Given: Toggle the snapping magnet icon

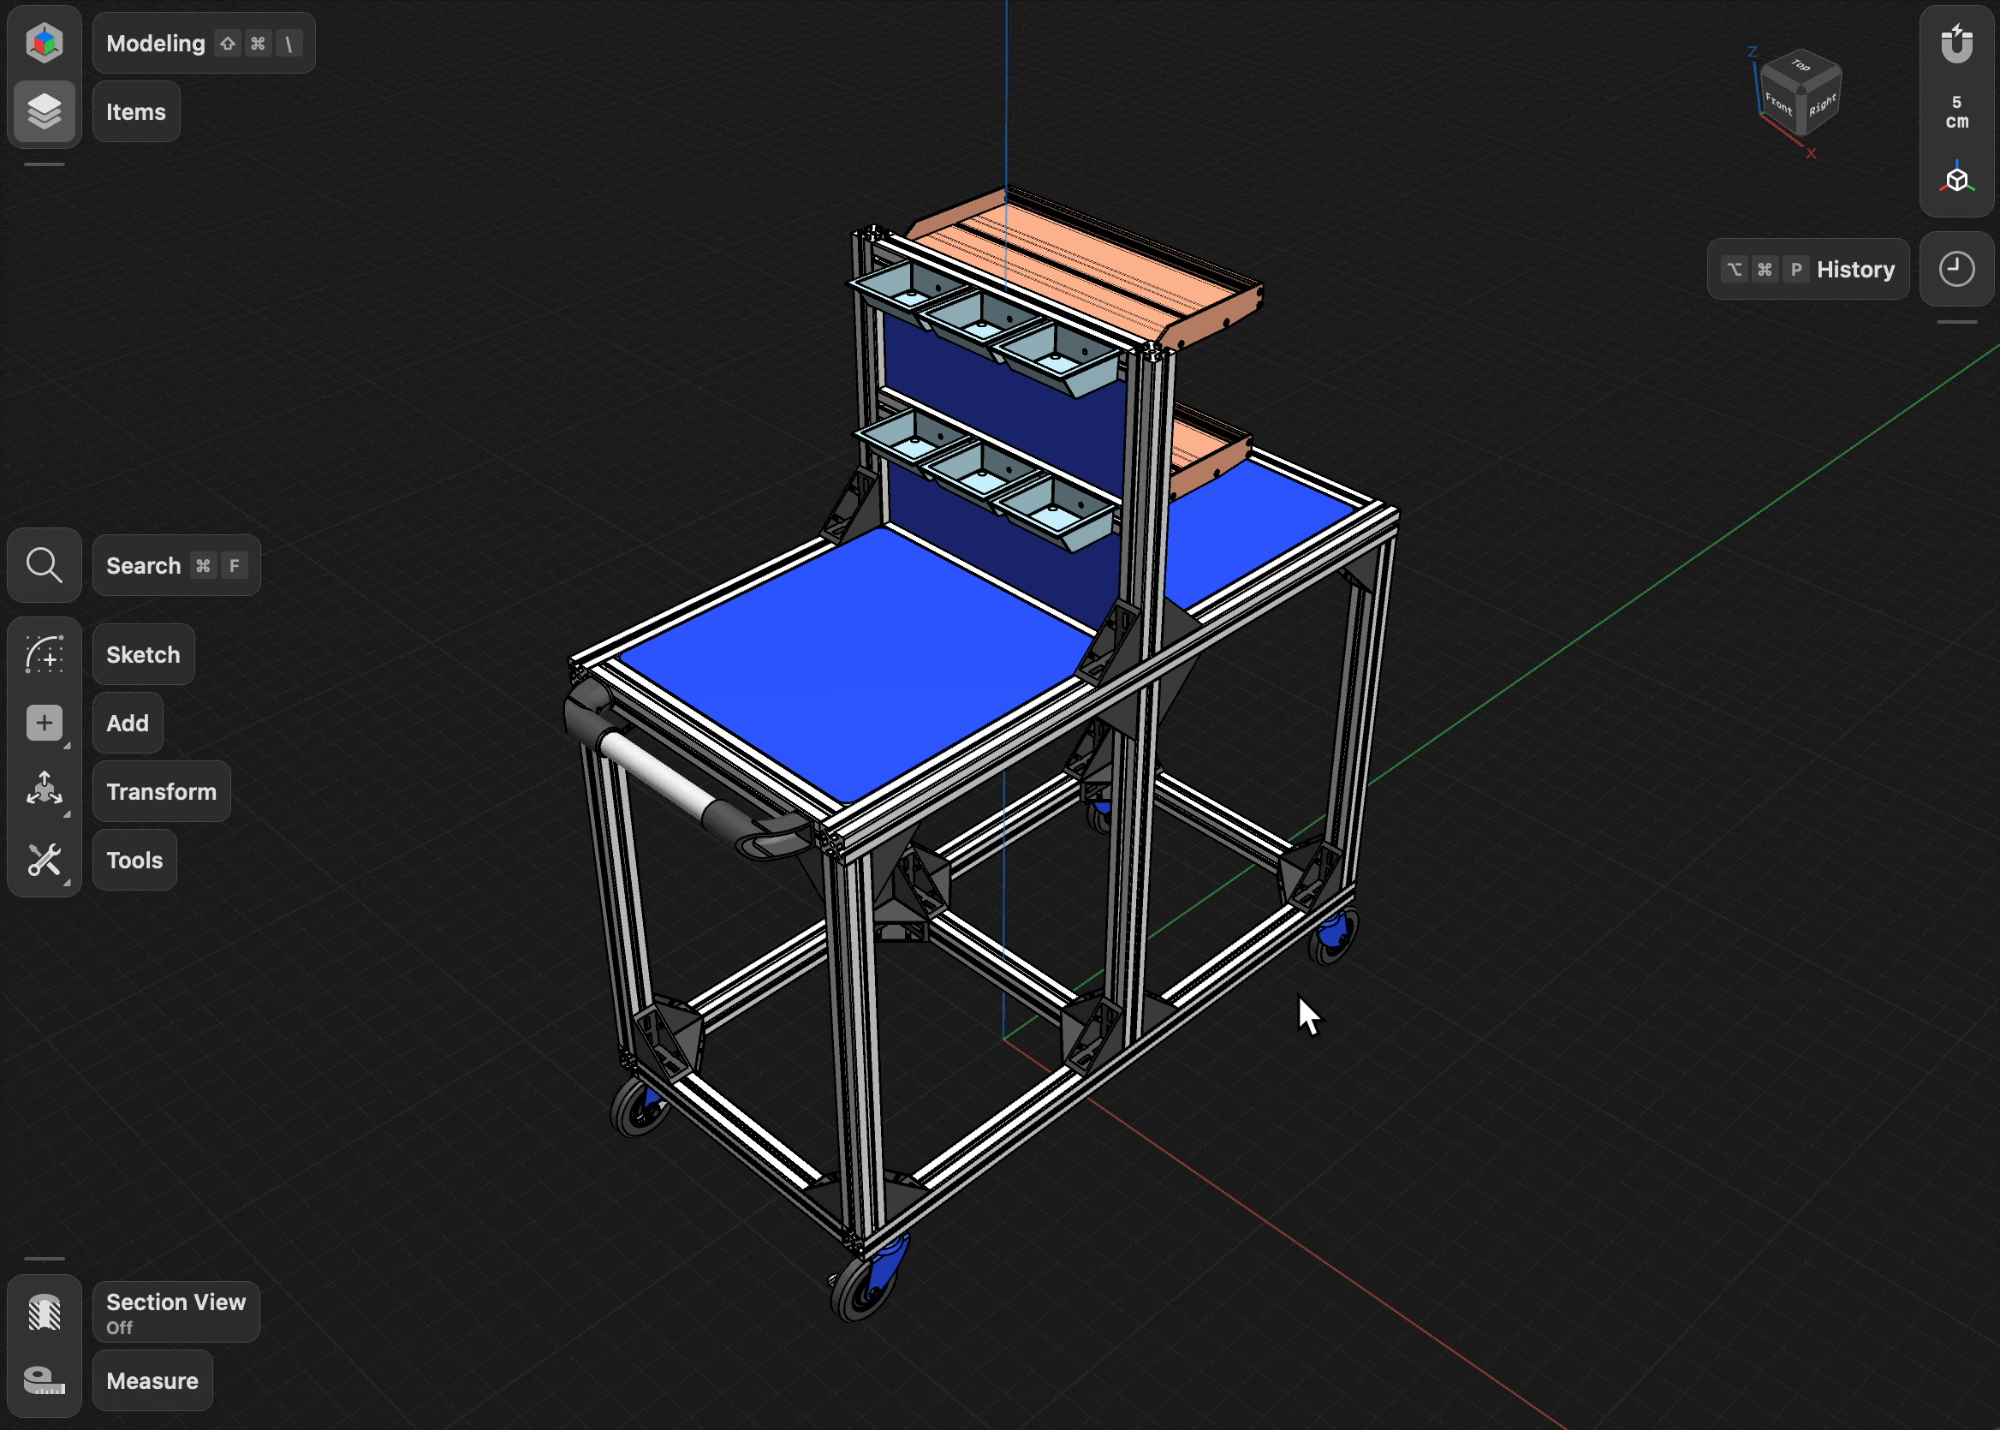Looking at the screenshot, I should pyautogui.click(x=1957, y=43).
